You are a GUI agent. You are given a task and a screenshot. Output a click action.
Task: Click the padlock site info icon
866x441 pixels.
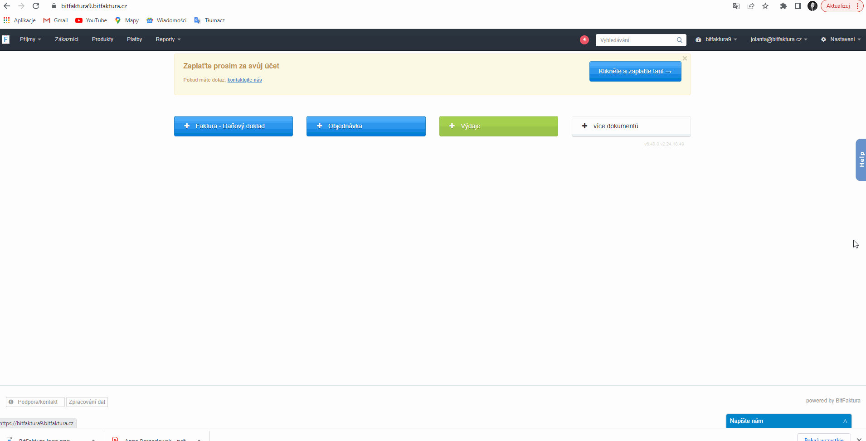click(54, 6)
